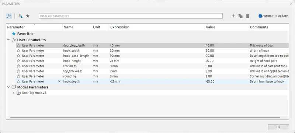Sort by the Parameter column header
The width and height of the screenshot is (295, 133).
34,27
